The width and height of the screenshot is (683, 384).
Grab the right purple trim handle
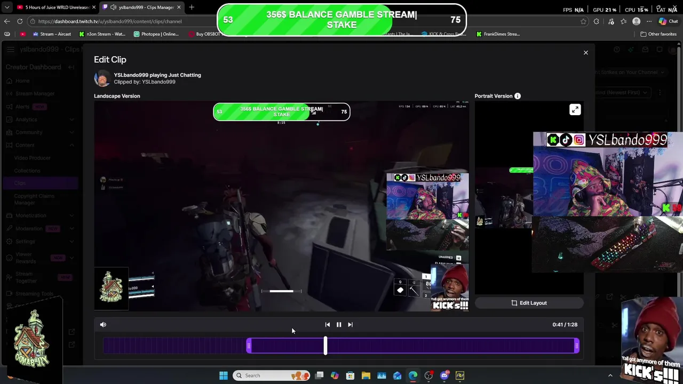[576, 346]
